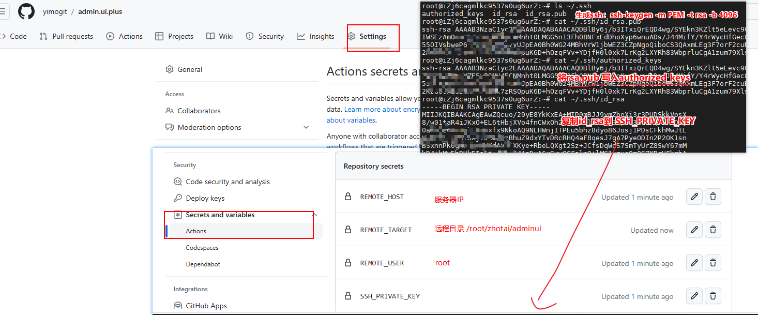This screenshot has width=758, height=315.
Task: Click the REMOTE_TARGET secret name
Action: [x=386, y=230]
